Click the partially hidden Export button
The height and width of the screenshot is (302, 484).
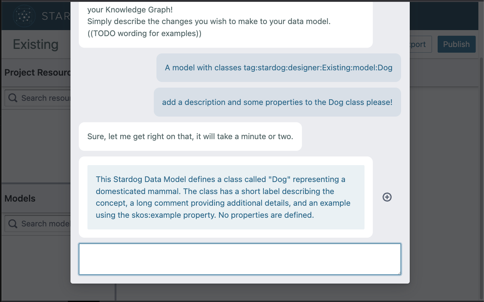(418, 44)
